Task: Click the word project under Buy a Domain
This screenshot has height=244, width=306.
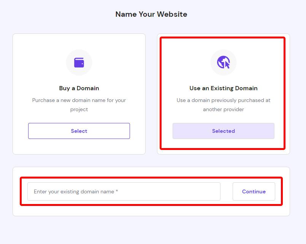Action: point(79,109)
